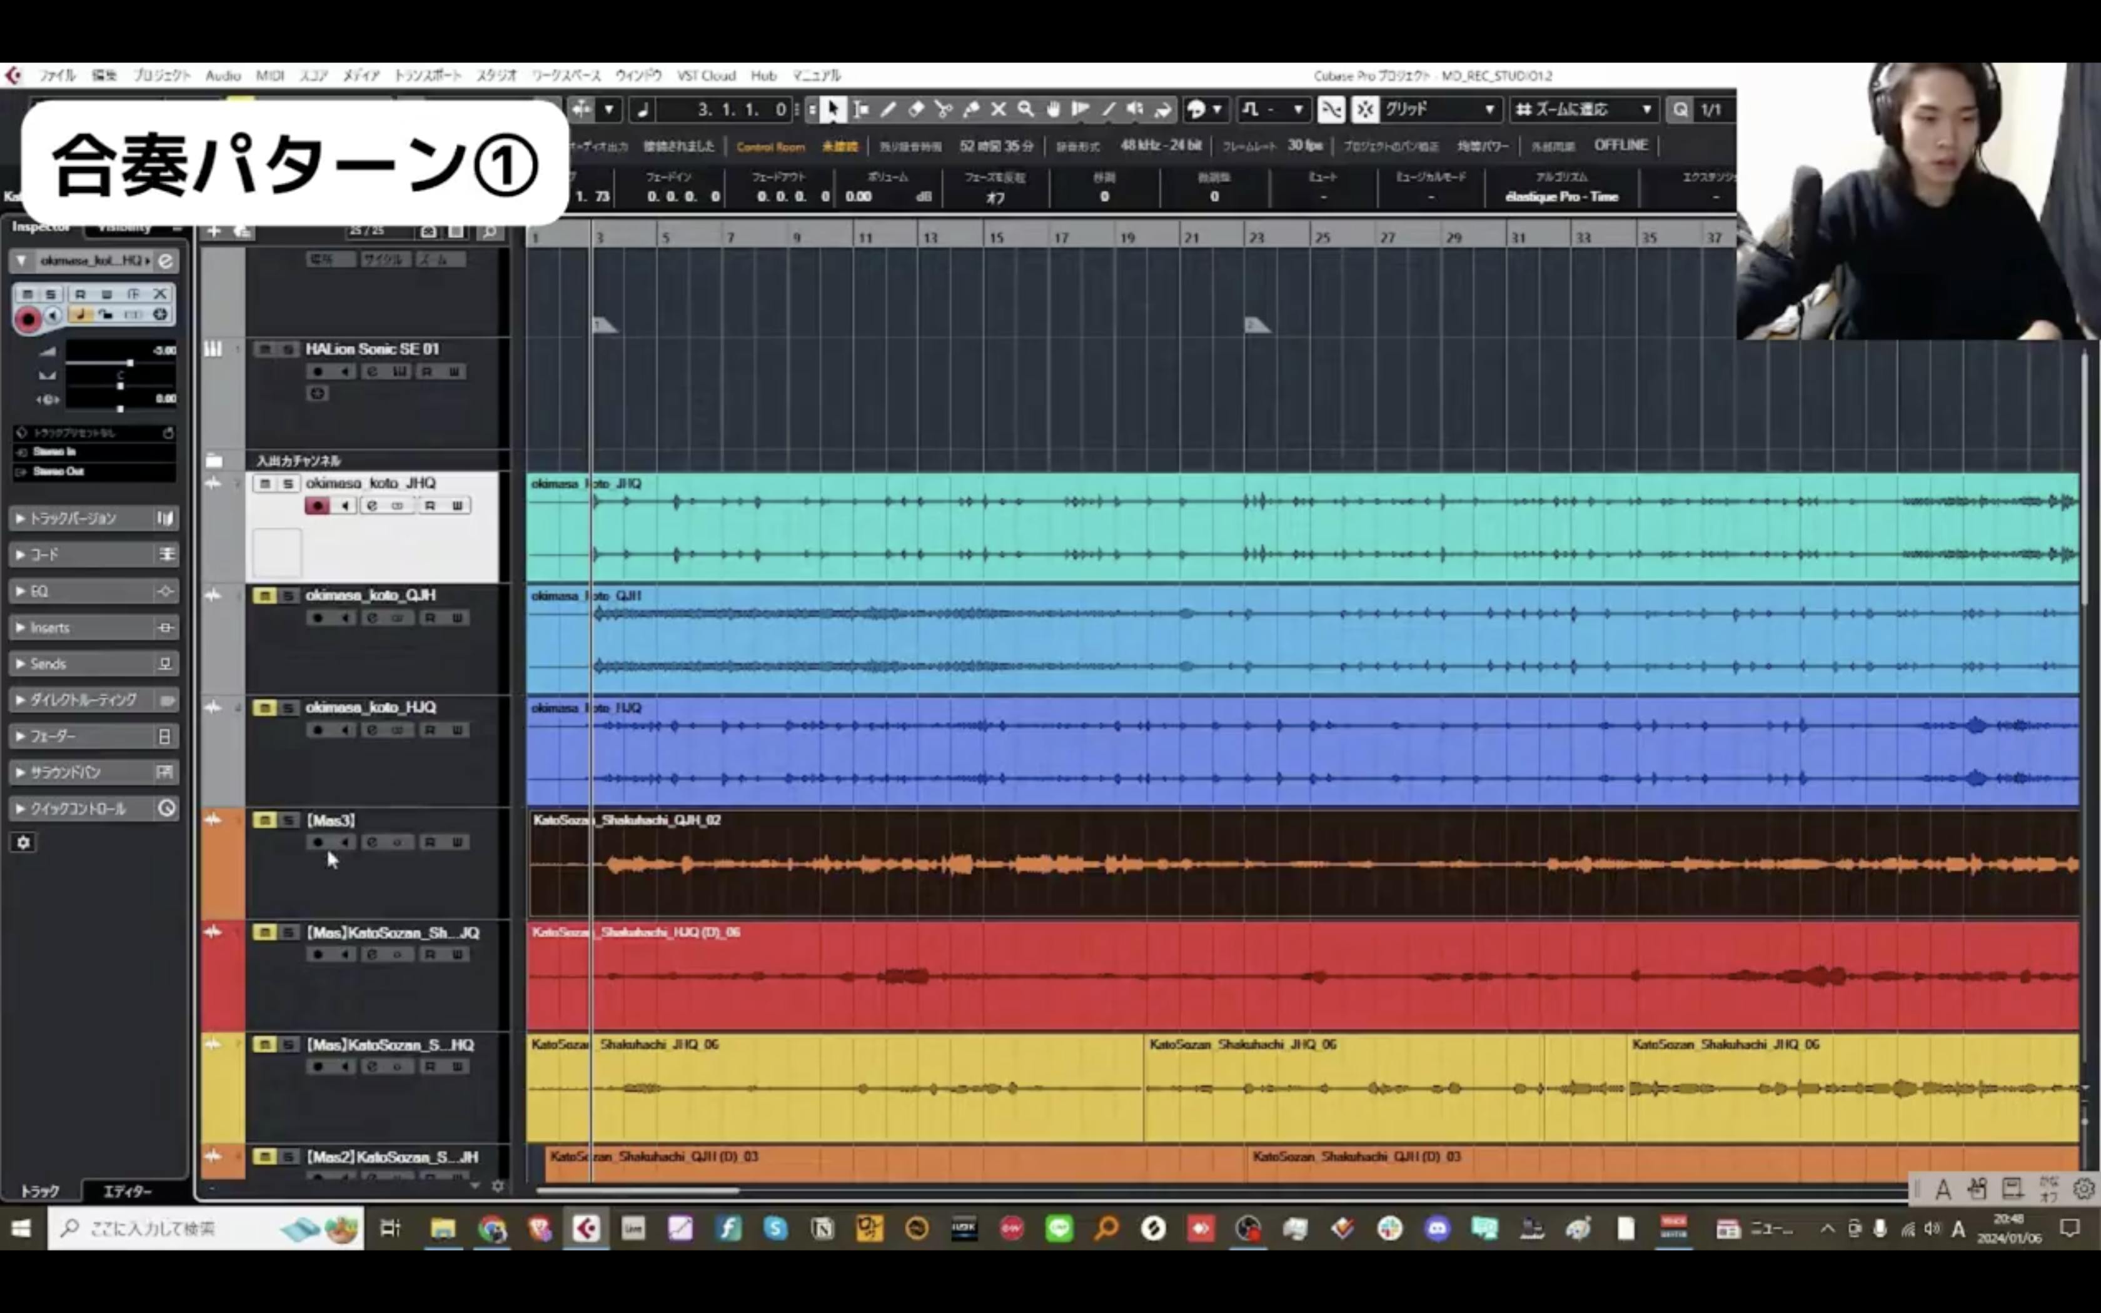The width and height of the screenshot is (2101, 1313).
Task: Select the Zoom magnifier tool
Action: [1026, 109]
